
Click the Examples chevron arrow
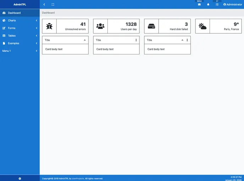(x=37, y=43)
